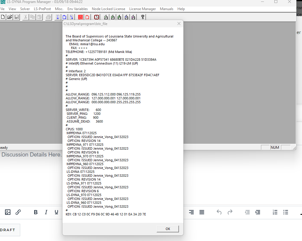
Task: Toggle bulleted list in the discussion editor
Action: point(286,212)
